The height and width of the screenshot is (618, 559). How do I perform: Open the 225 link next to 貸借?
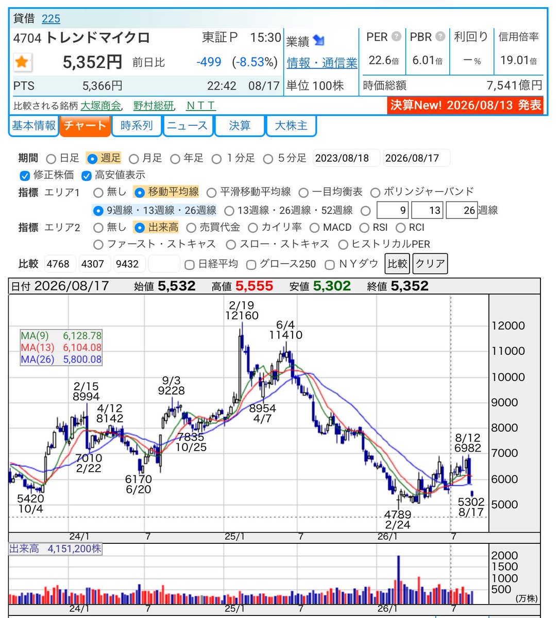[x=51, y=19]
